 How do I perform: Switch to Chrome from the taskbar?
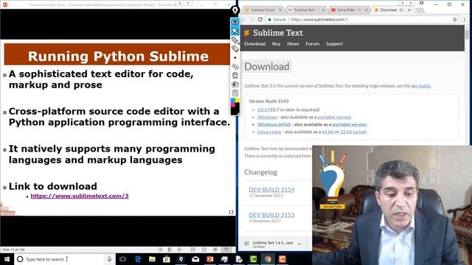[x=268, y=259]
